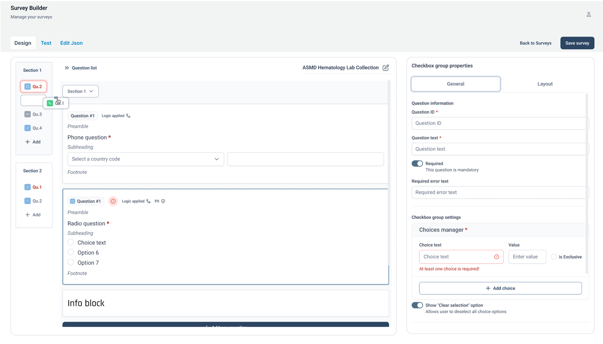Screen dimensions: 603x344
Task: Select the Option 7 radio button
Action: pyautogui.click(x=71, y=262)
